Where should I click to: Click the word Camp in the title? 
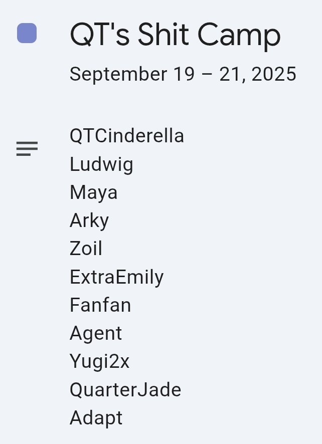pos(239,36)
